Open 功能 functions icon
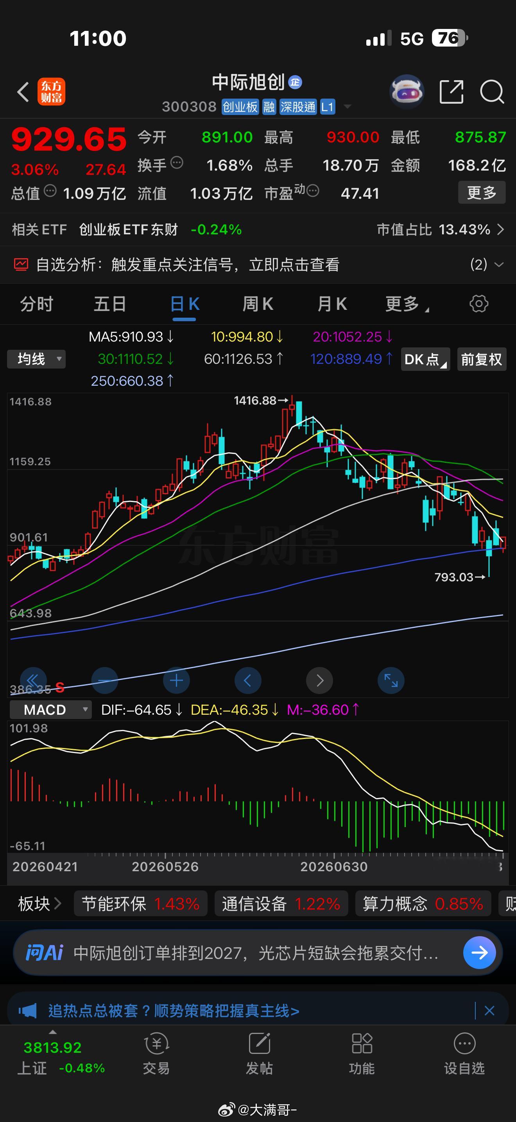Image resolution: width=516 pixels, height=1122 pixels. click(362, 1044)
